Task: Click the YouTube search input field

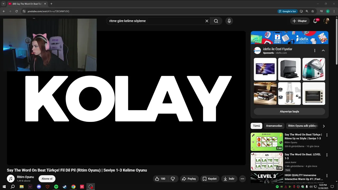Action: point(156,21)
